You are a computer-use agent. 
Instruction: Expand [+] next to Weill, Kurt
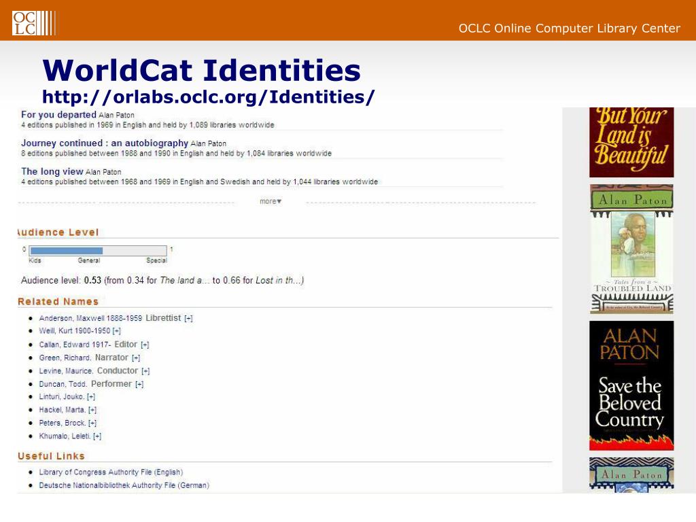117,331
